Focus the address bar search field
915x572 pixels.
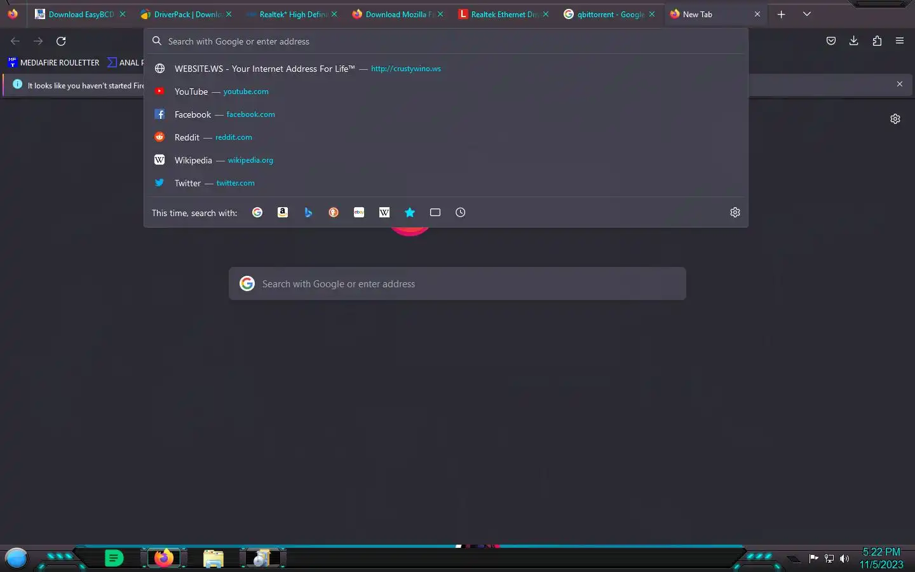point(446,41)
